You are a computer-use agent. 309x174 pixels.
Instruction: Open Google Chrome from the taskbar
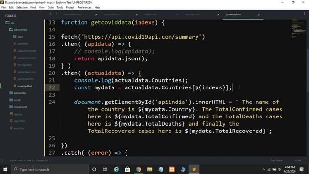tap(139, 170)
